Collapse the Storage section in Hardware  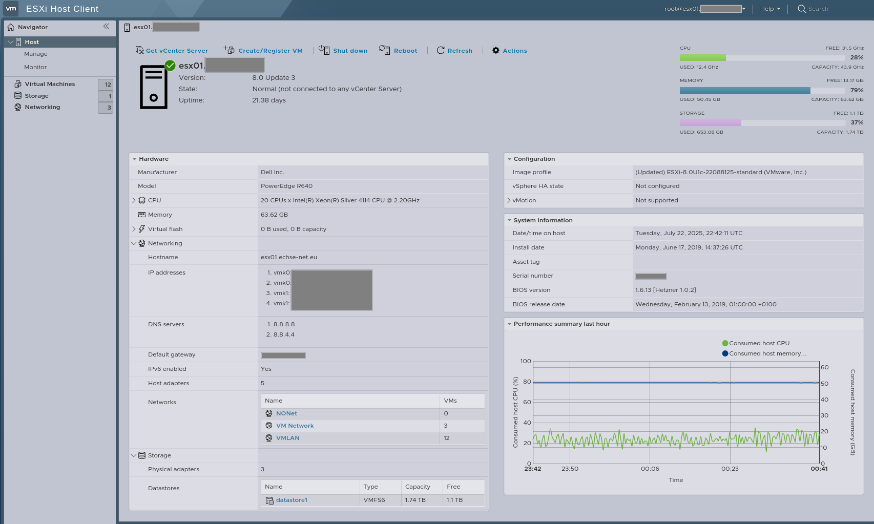(134, 455)
